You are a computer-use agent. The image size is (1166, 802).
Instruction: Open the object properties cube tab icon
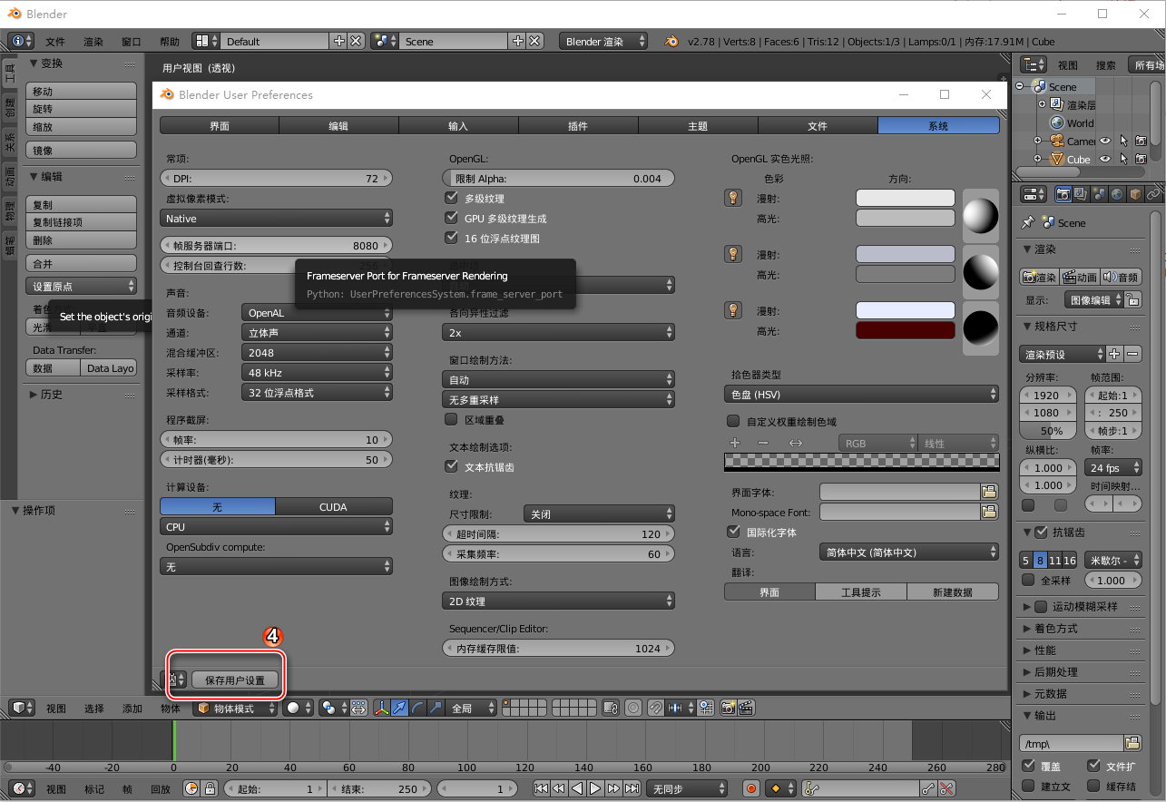click(x=1135, y=194)
